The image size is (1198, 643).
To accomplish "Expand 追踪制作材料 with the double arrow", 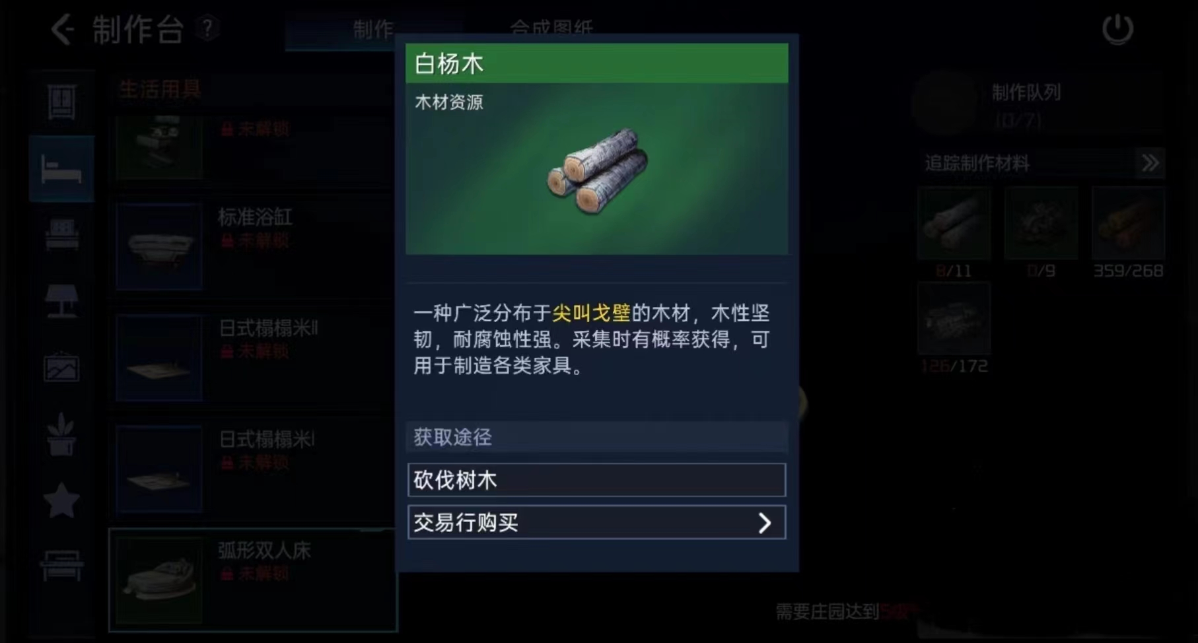I will click(x=1150, y=163).
